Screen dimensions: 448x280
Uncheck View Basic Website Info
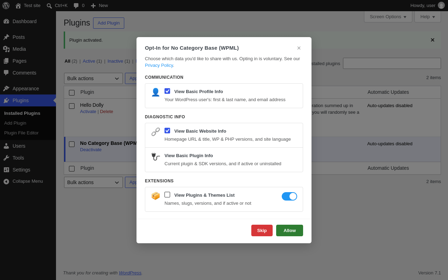pos(167,131)
